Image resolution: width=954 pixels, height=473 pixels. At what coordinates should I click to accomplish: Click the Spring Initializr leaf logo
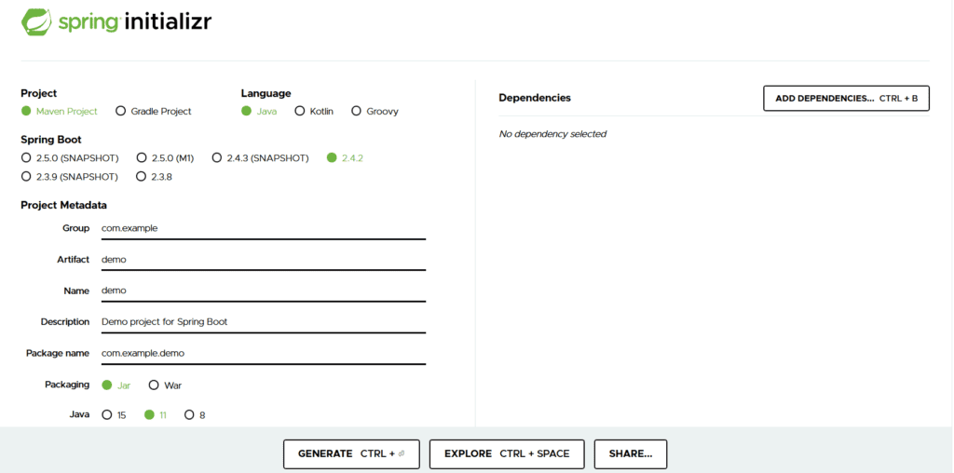(36, 22)
